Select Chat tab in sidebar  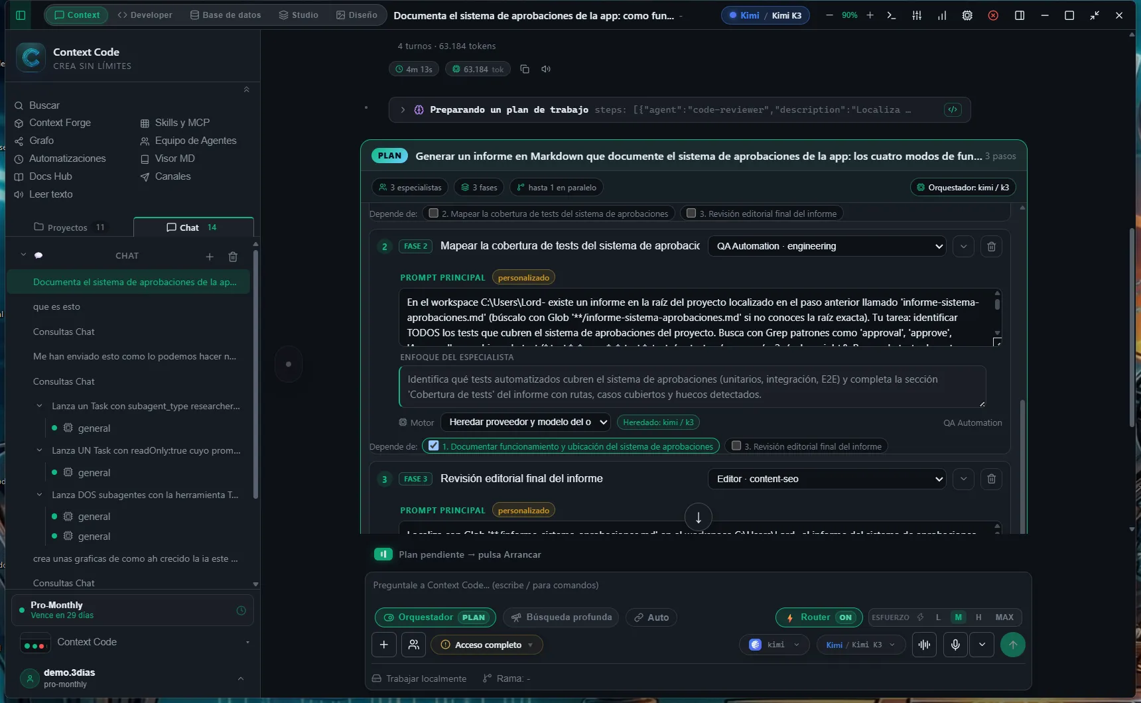pyautogui.click(x=193, y=227)
